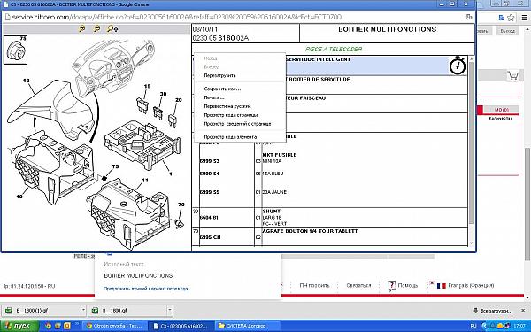Select 'Сохранить как...' from the context menu
531x332 pixels.
(x=222, y=89)
